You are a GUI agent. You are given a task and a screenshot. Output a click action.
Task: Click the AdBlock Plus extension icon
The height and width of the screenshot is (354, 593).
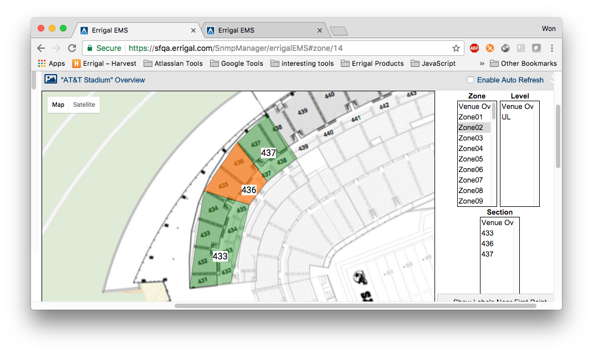pyautogui.click(x=474, y=48)
